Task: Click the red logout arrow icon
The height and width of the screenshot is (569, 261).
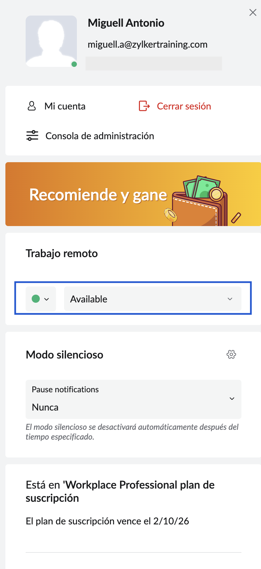Action: (x=144, y=106)
